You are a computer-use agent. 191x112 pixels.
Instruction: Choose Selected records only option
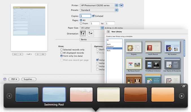click(x=62, y=50)
